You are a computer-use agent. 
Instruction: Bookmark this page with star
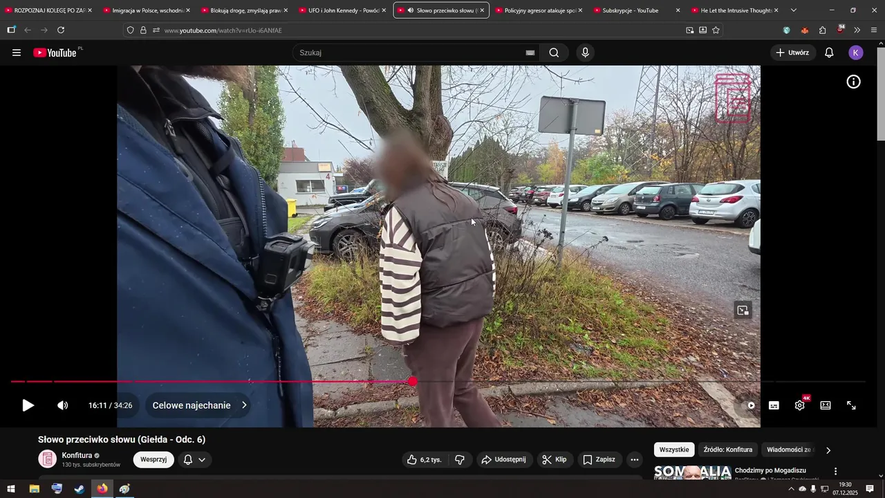(x=716, y=30)
